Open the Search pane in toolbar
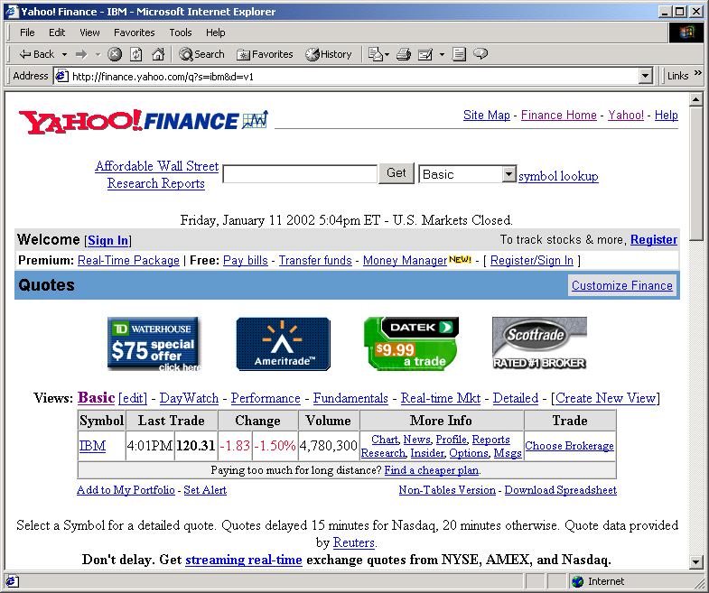Image resolution: width=709 pixels, height=593 pixels. (x=201, y=54)
